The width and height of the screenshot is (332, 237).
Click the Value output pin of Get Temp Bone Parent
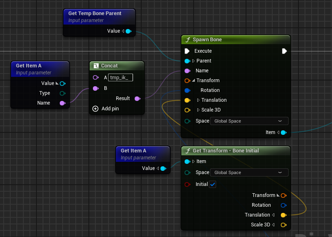(128, 31)
